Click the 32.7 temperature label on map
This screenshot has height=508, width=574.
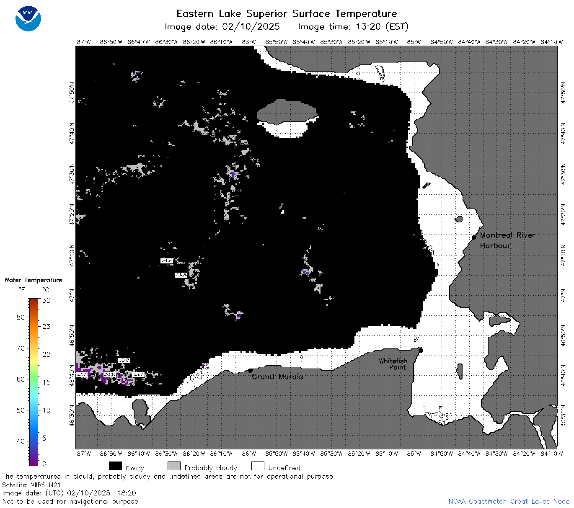coord(82,374)
